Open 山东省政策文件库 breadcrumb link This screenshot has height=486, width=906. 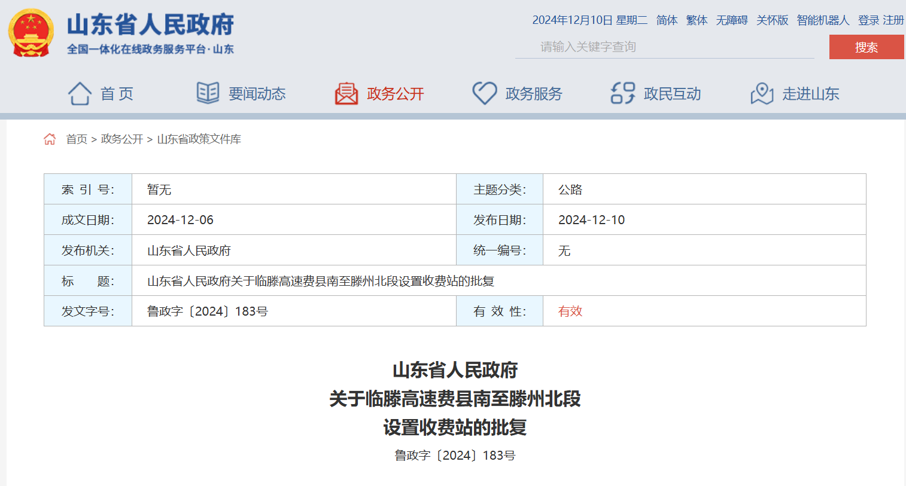(199, 139)
